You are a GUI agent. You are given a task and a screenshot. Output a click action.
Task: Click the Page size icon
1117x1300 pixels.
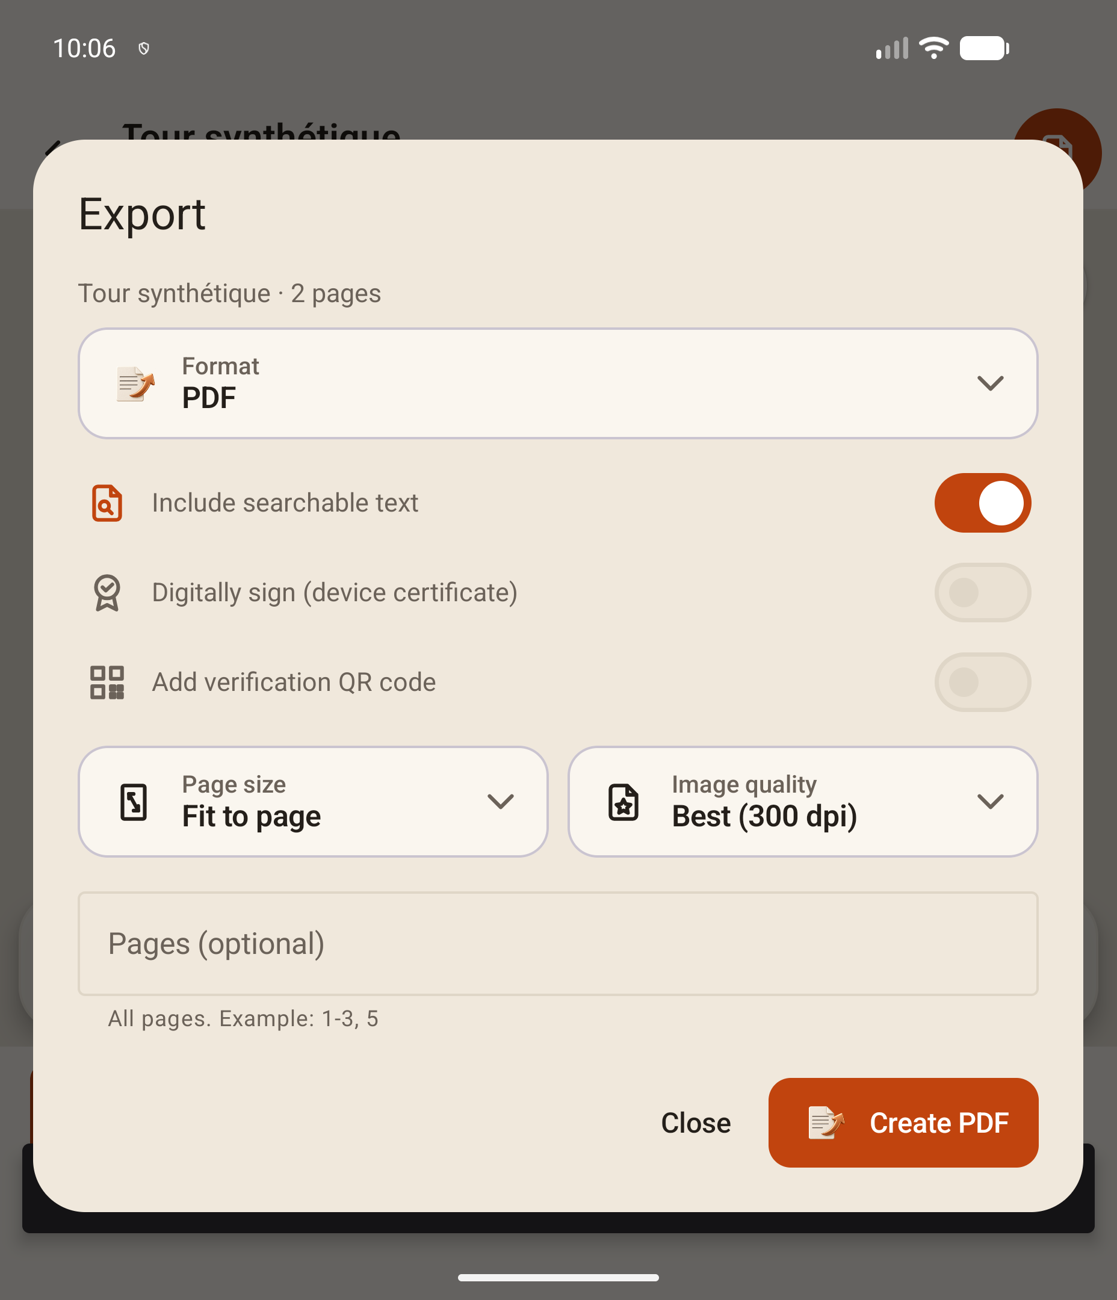click(134, 802)
